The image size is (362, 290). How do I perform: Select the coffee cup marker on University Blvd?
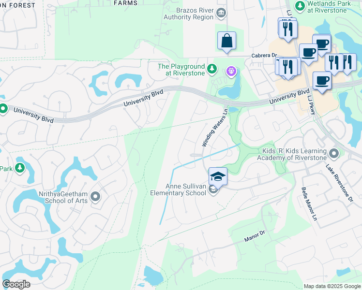(x=322, y=81)
